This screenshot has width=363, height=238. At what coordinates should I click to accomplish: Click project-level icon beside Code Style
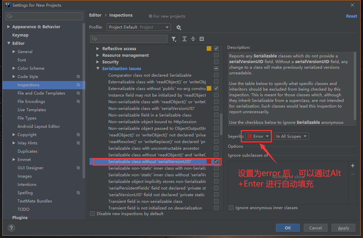click(x=78, y=77)
